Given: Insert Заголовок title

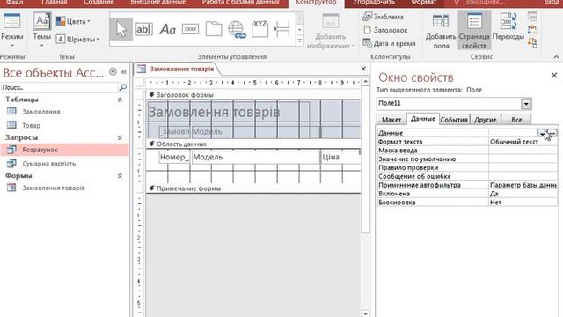Looking at the screenshot, I should pyautogui.click(x=385, y=30).
